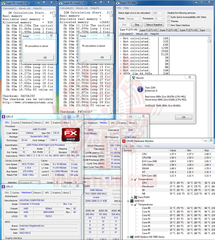The height and width of the screenshot is (240, 215).
Task: Collapse the AMD K15 tree node
Action: pos(128,201)
